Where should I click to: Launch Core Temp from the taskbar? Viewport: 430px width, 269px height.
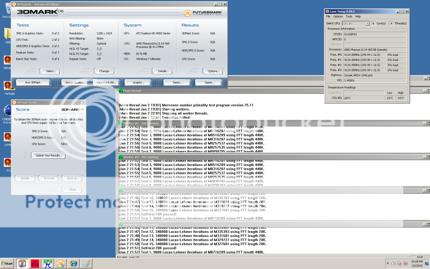coord(22,264)
